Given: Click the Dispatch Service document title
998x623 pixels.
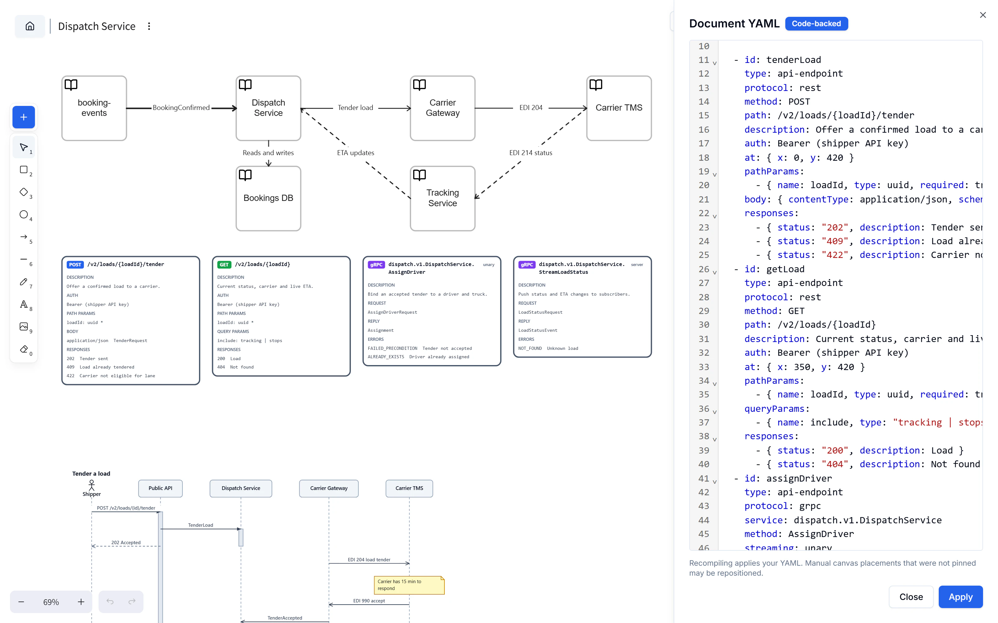Looking at the screenshot, I should pyautogui.click(x=96, y=26).
